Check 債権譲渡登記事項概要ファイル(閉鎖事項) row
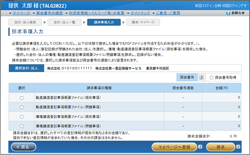 22,126
